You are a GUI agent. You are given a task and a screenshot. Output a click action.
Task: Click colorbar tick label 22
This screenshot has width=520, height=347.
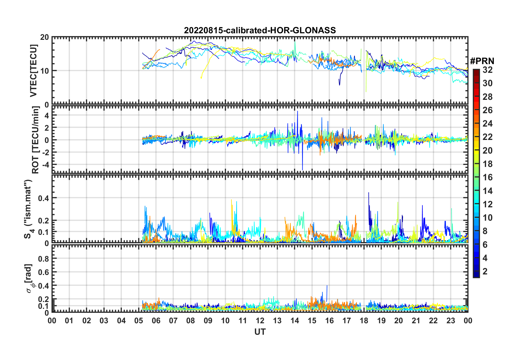click(x=487, y=137)
